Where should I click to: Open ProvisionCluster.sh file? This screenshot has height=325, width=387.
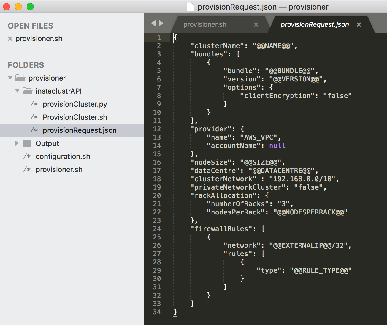[x=75, y=117]
